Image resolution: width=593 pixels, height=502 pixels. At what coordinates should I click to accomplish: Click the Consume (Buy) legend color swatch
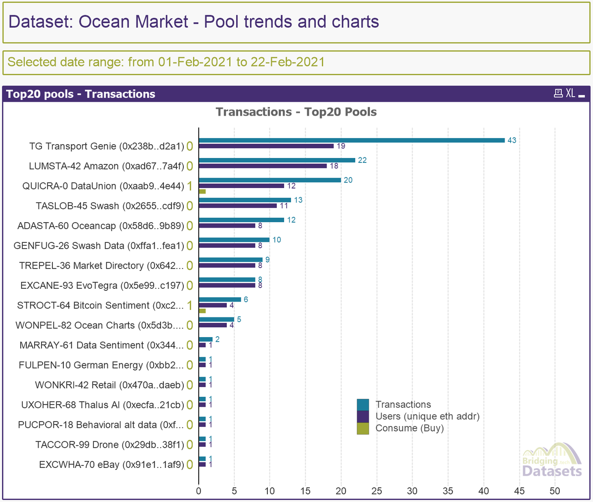coord(363,428)
